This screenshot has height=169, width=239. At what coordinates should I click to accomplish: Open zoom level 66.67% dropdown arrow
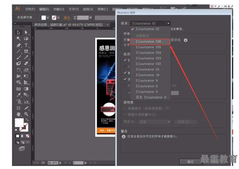(60, 163)
